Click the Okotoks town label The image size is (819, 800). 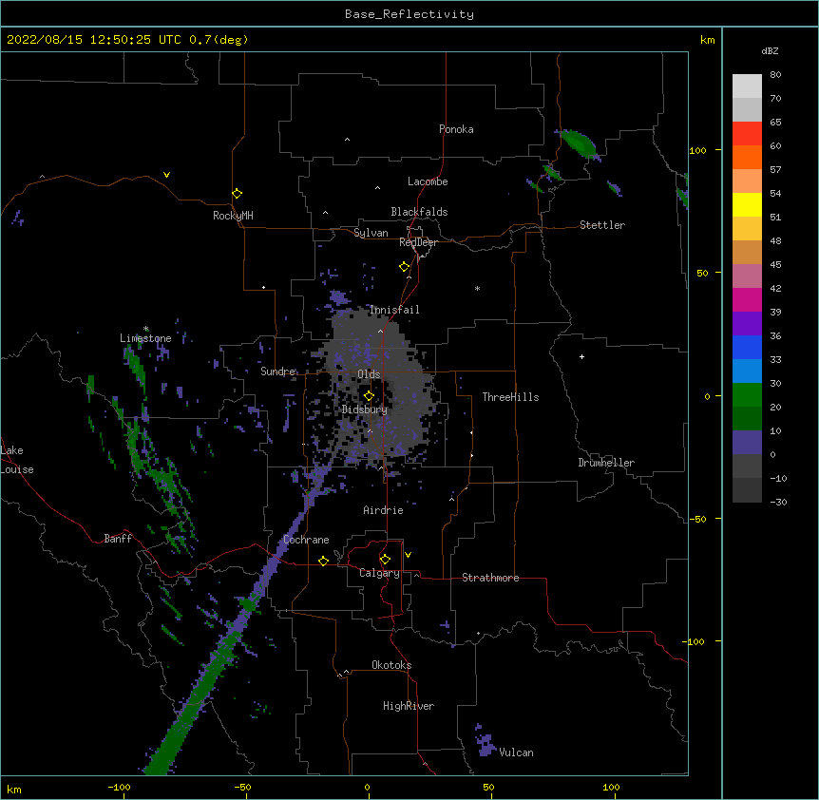[391, 665]
